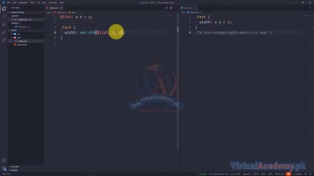Screen dimensions: 314x176
Task: Click the $list variable on line 1
Action: click(x=65, y=17)
